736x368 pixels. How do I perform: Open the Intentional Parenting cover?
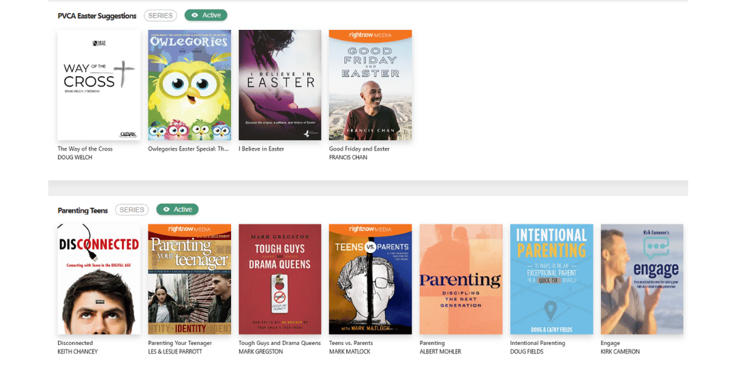click(551, 279)
